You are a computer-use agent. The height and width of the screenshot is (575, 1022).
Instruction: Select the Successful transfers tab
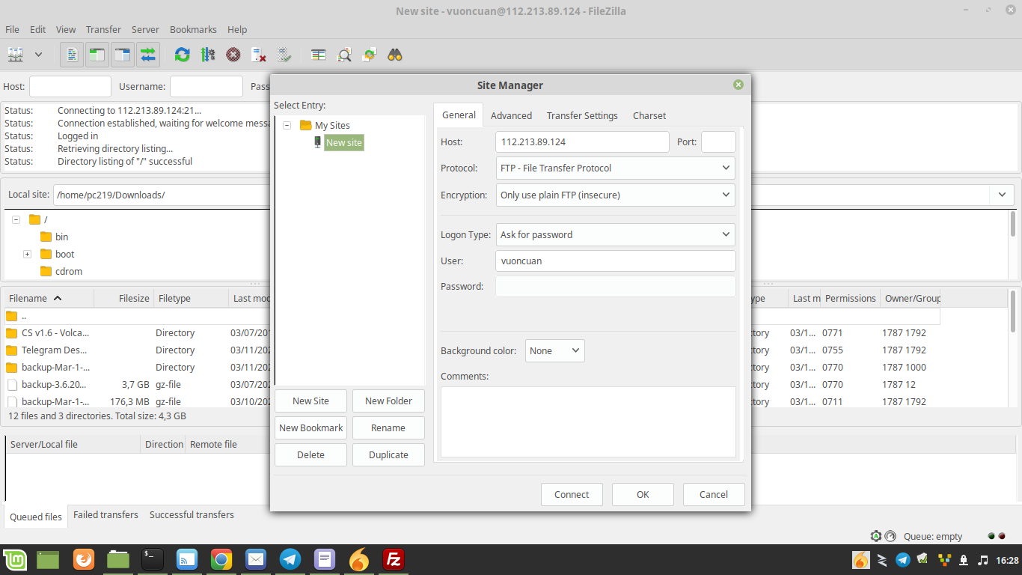[x=192, y=514]
